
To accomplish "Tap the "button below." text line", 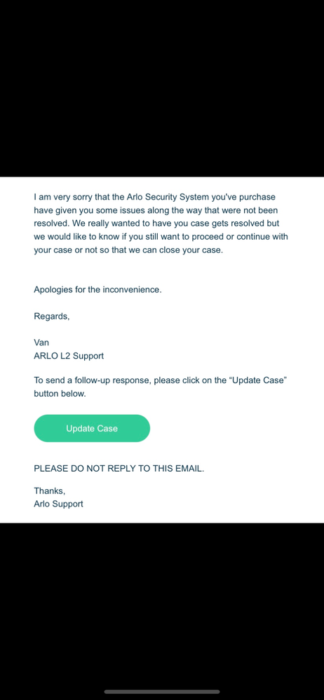I will pyautogui.click(x=60, y=394).
